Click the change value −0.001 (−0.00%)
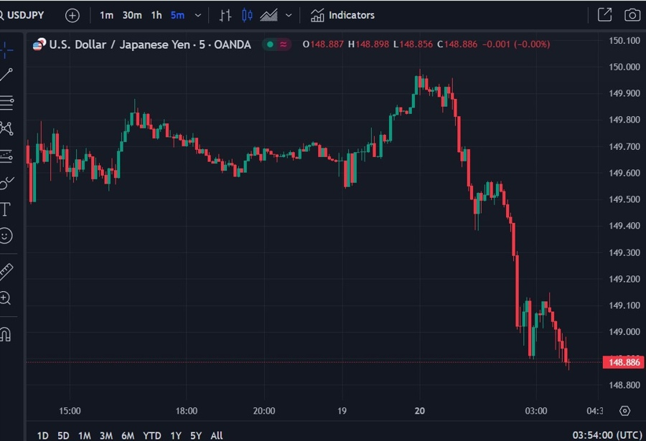 pyautogui.click(x=516, y=44)
